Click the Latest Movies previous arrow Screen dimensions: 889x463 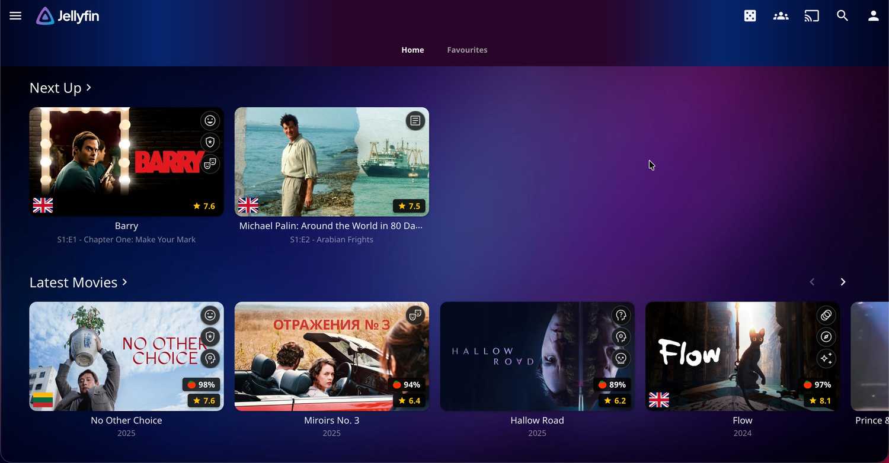point(812,282)
